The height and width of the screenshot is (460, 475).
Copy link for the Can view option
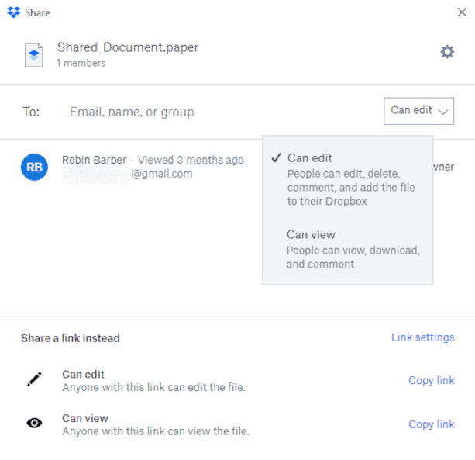[x=431, y=424]
